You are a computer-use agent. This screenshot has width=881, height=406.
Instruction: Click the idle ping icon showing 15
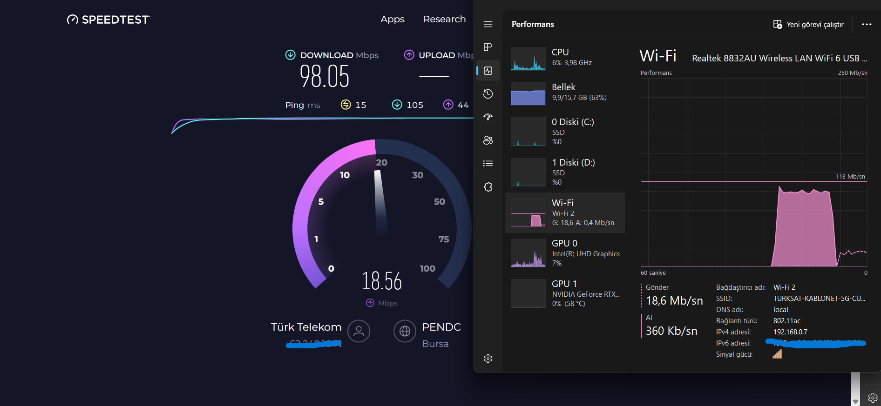tap(346, 105)
